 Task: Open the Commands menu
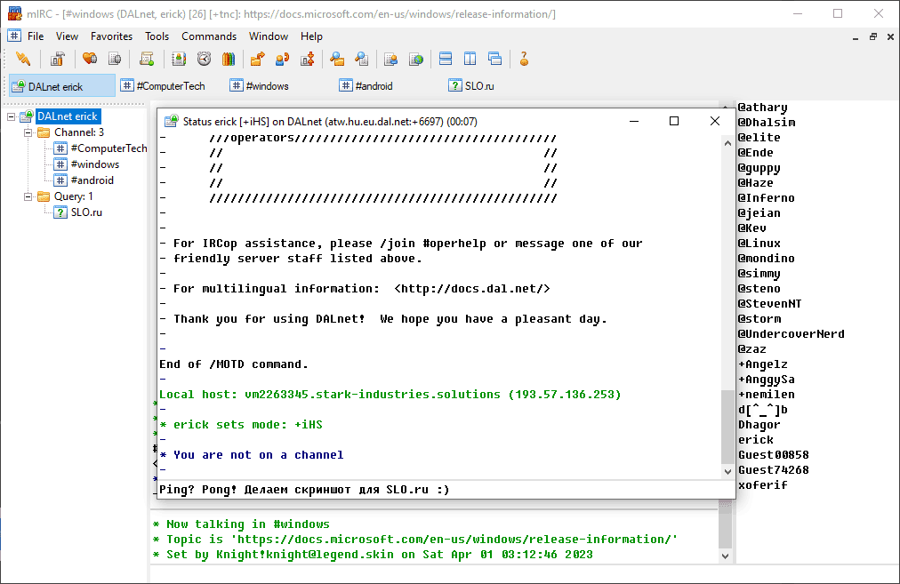(x=209, y=36)
